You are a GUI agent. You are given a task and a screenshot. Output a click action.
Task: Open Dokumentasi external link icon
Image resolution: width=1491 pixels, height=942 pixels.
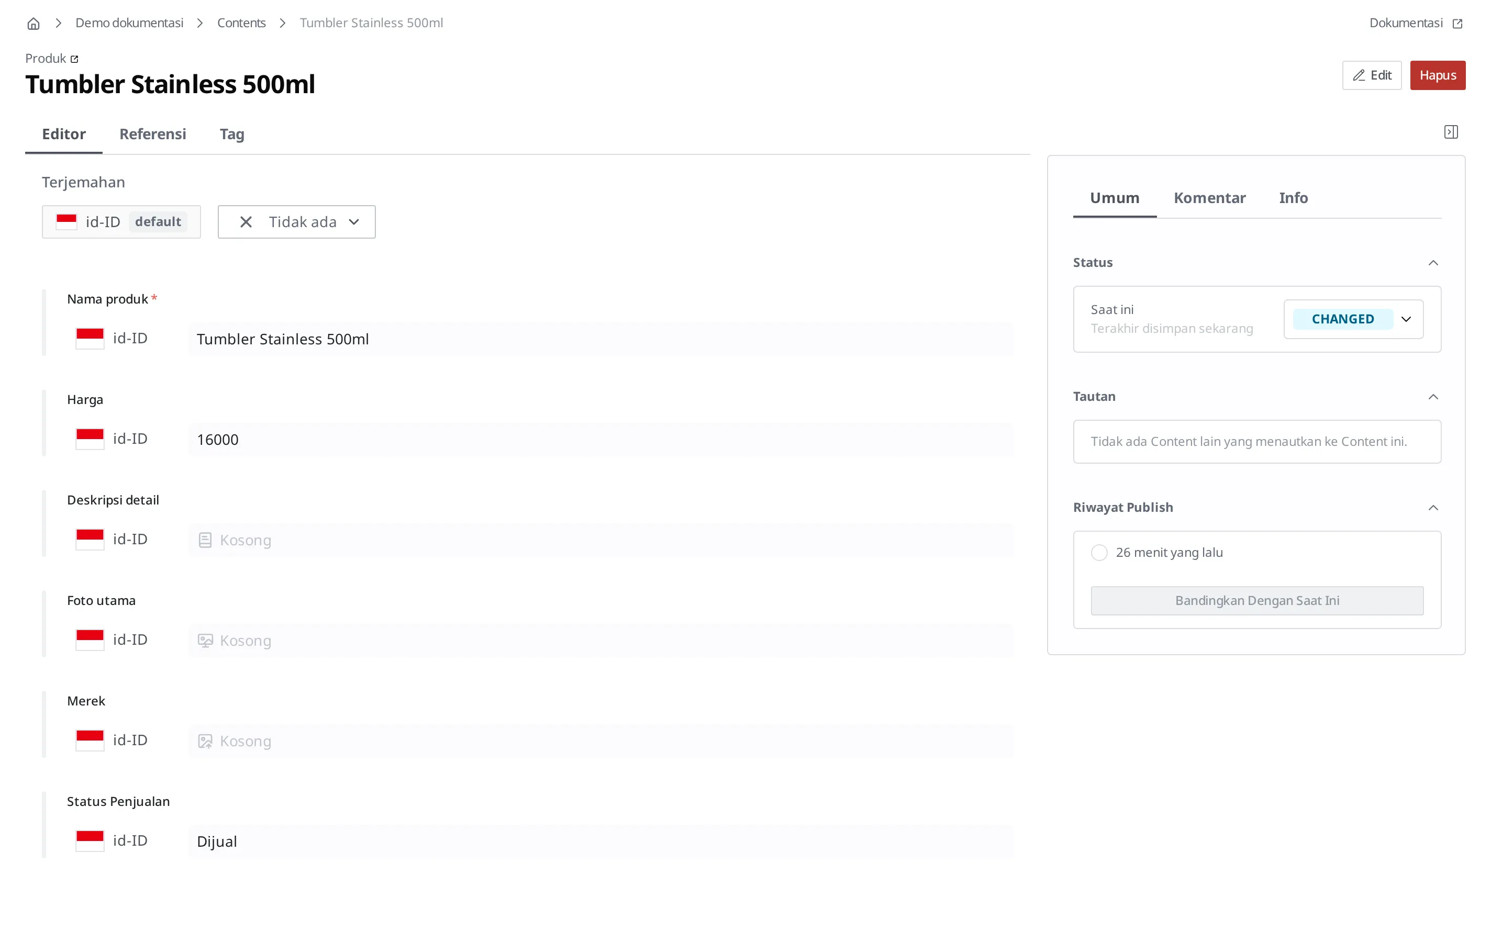point(1457,24)
